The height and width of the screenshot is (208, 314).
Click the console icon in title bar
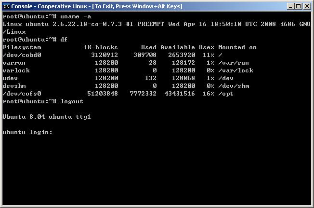point(6,6)
